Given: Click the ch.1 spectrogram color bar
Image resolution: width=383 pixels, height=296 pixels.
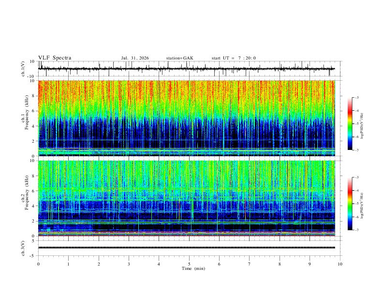Looking at the screenshot, I should (x=350, y=124).
